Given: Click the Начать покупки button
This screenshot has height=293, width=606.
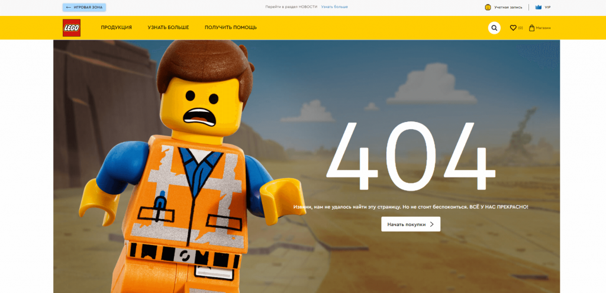Looking at the screenshot, I should (411, 224).
